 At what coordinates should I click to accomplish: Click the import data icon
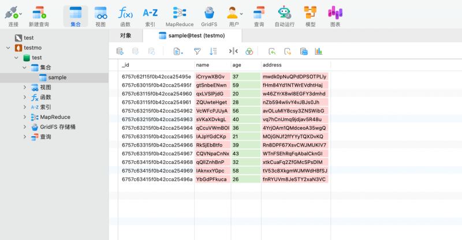click(x=272, y=51)
